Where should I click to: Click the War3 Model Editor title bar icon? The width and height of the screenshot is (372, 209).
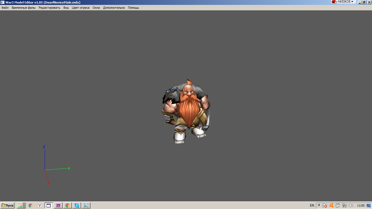[x=2, y=2]
